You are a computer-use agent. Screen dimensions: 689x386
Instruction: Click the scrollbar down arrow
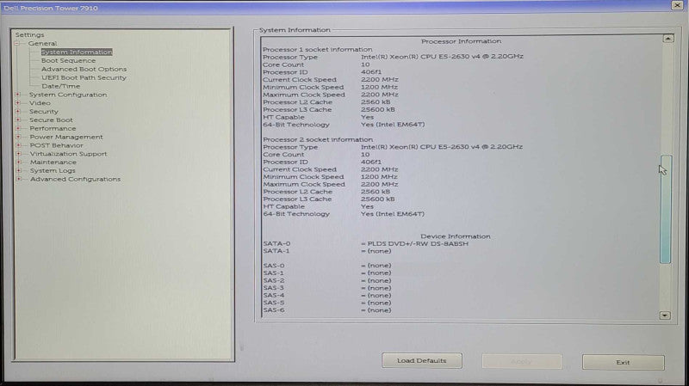665,315
